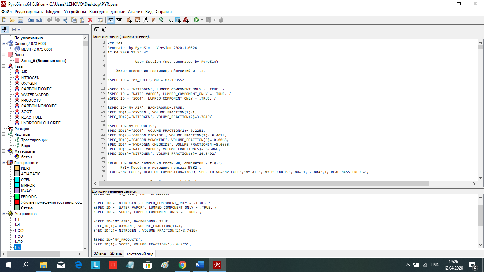Increase text size with A+ button
The width and height of the screenshot is (484, 272).
[96, 29]
